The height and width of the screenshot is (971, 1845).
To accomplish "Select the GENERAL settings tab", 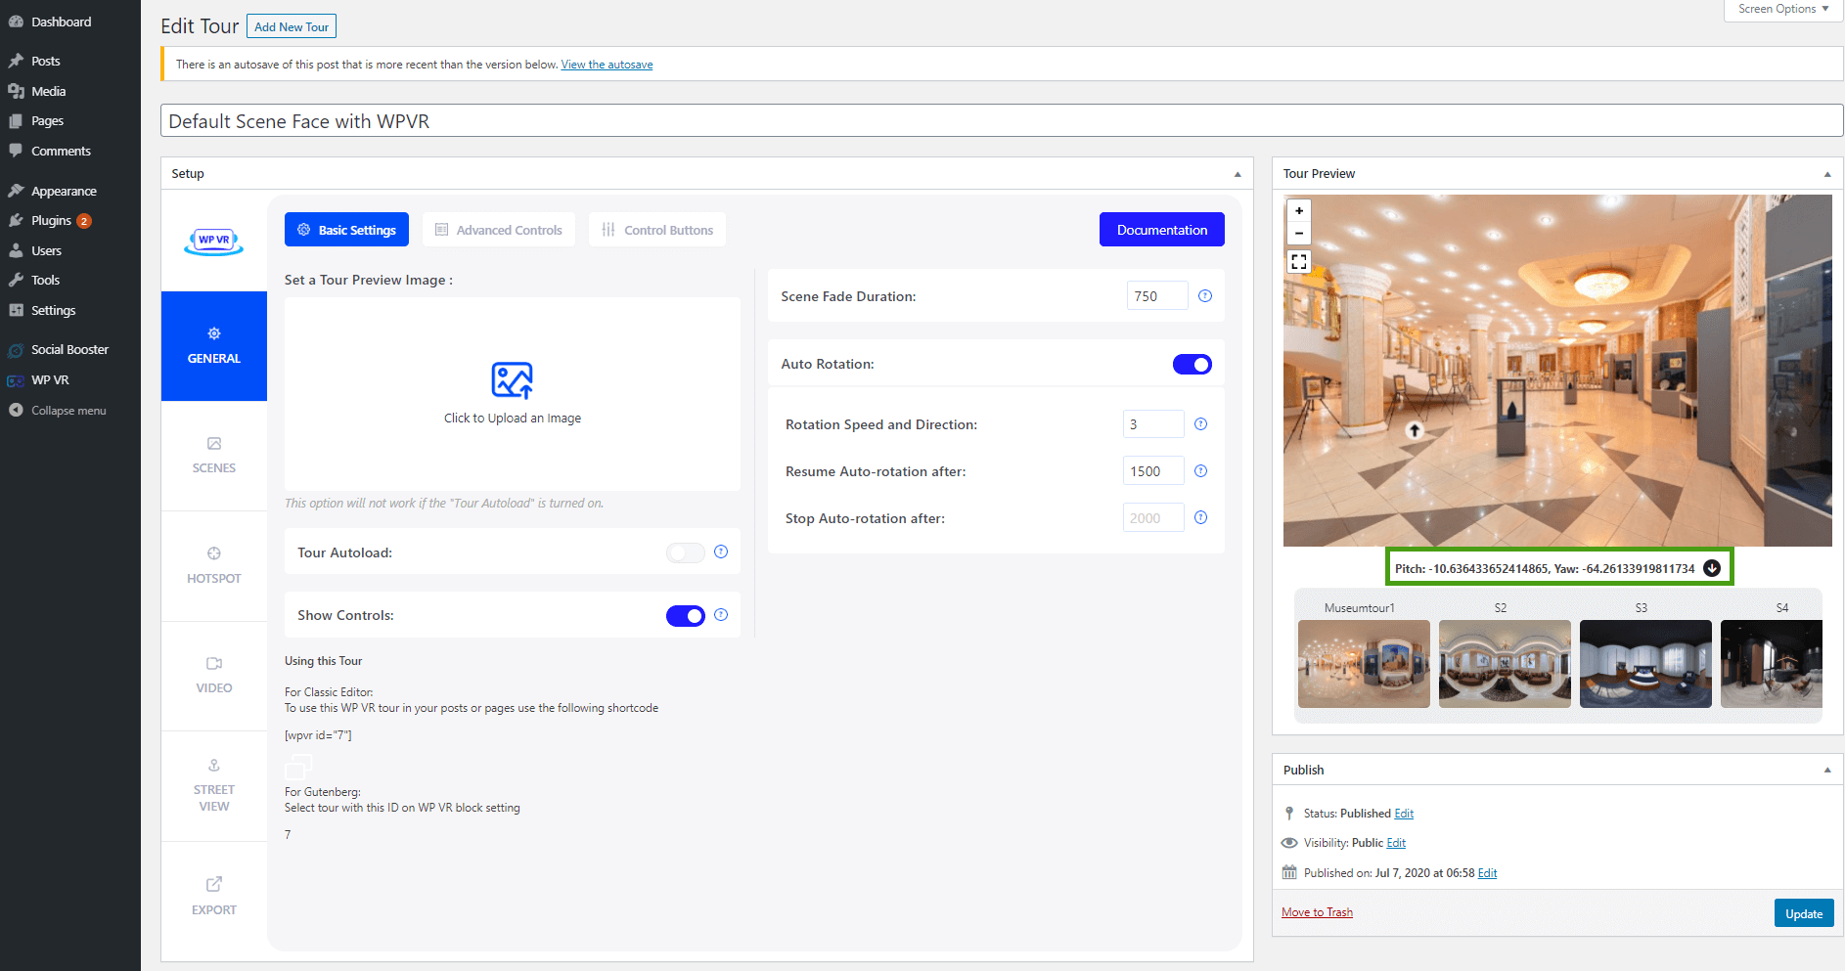I will 214,346.
